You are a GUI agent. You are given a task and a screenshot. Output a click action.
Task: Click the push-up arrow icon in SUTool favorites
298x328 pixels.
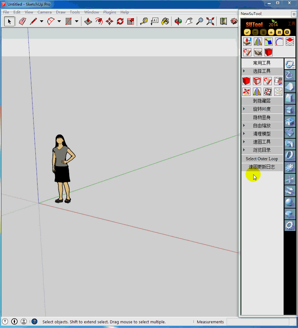[x=247, y=42]
